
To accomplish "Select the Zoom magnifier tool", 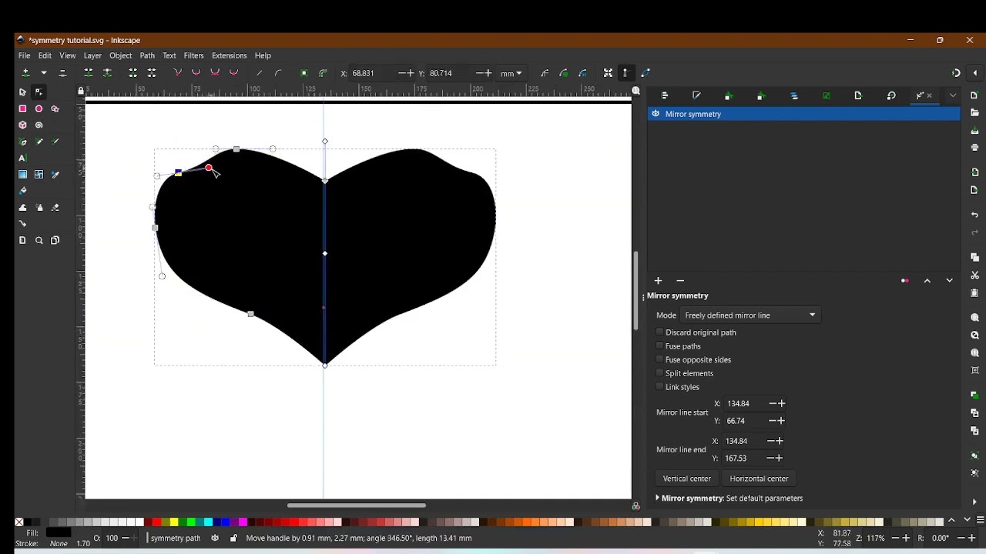I will click(39, 241).
